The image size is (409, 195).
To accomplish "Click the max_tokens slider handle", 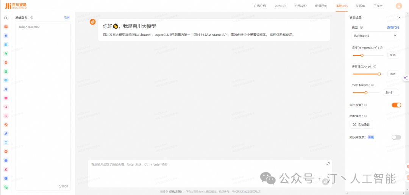I will 366,93.
